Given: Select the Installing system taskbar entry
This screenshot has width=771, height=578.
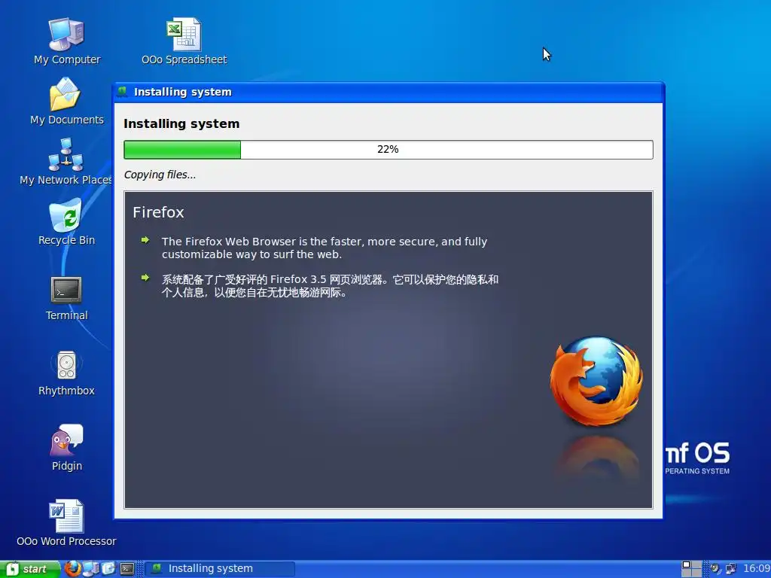Looking at the screenshot, I should 220,569.
